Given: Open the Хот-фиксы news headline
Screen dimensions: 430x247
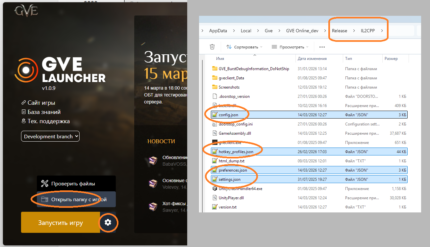Looking at the screenshot, I should click(x=175, y=204).
